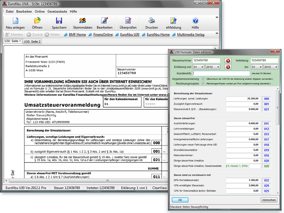284x213 pixels.
Task: Open FinanzOnline link
Action: [x=103, y=34]
